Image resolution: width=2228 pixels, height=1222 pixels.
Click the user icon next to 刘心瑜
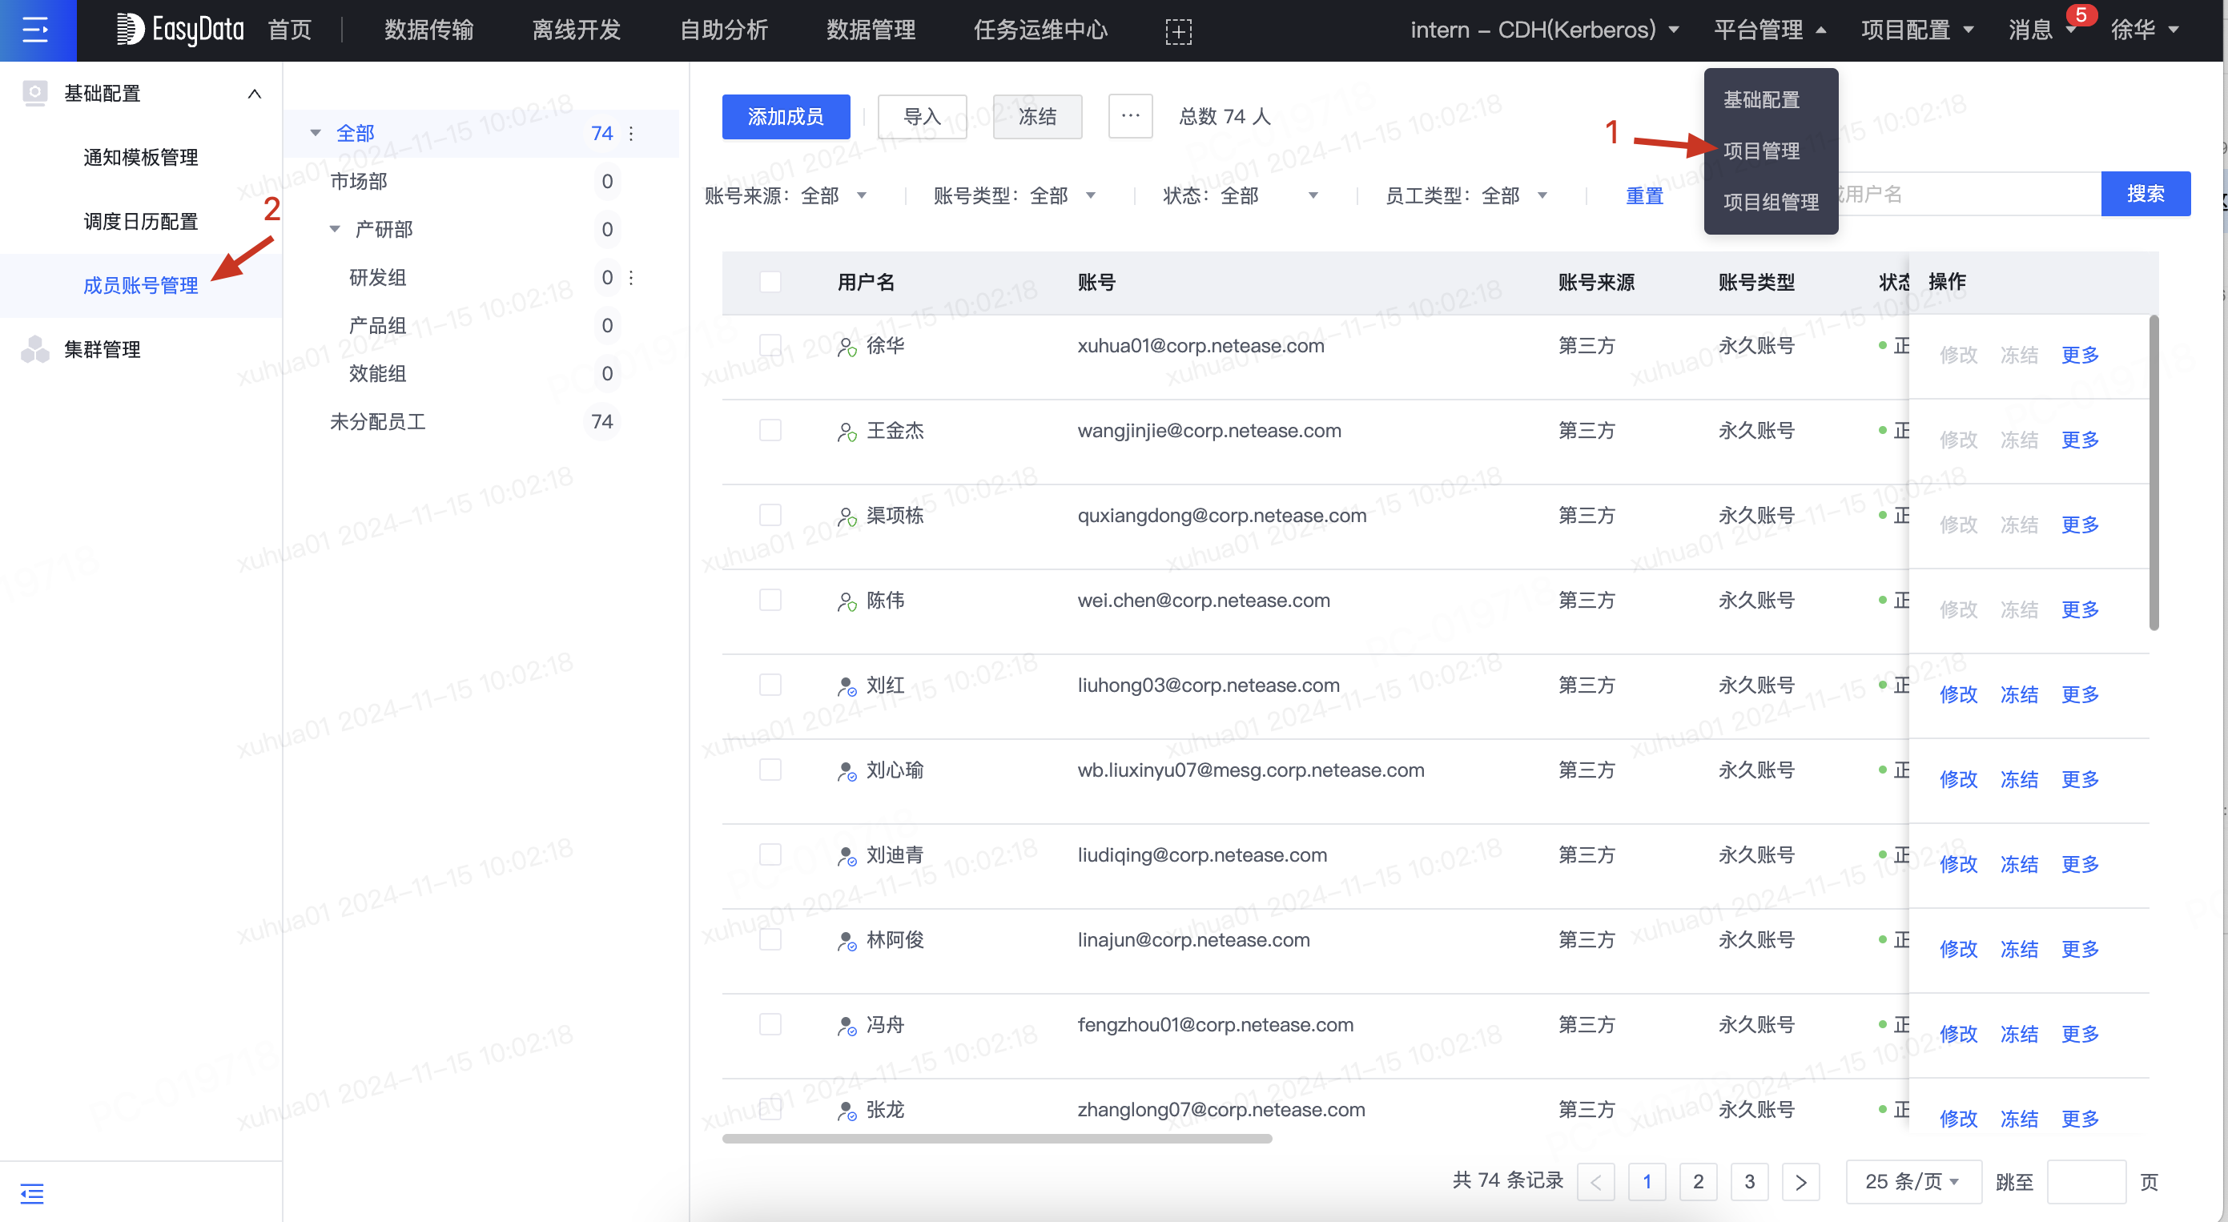click(847, 770)
